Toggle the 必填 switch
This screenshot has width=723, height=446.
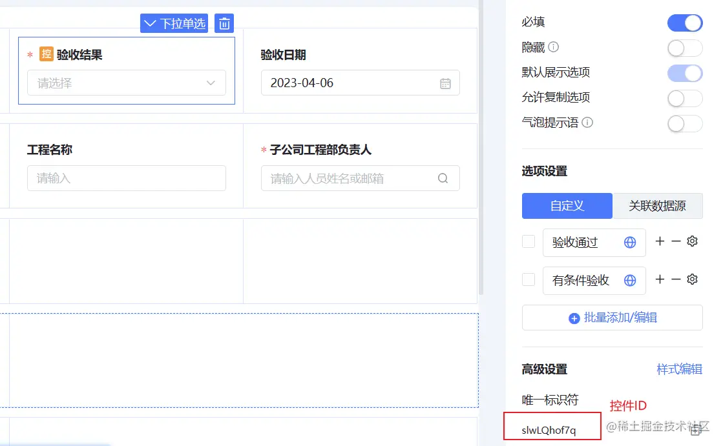[x=685, y=23]
